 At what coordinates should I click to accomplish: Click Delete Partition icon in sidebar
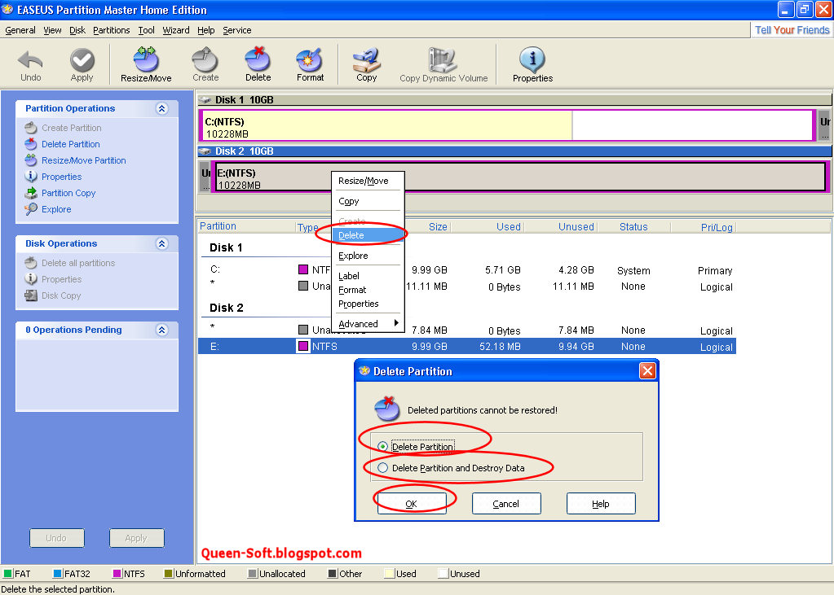click(31, 144)
